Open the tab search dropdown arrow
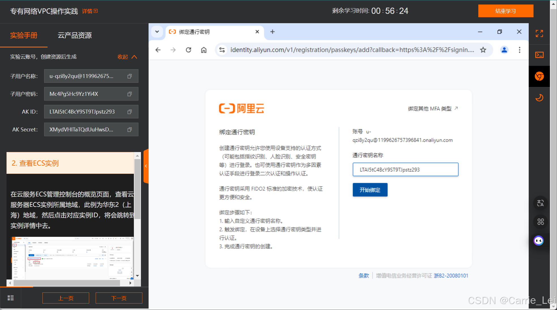This screenshot has width=557, height=310. point(157,32)
